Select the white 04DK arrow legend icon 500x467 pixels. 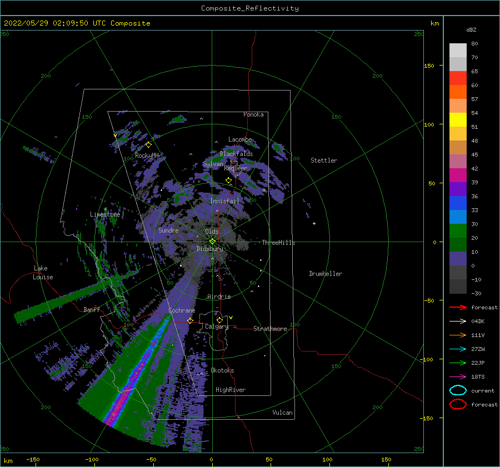coord(458,321)
